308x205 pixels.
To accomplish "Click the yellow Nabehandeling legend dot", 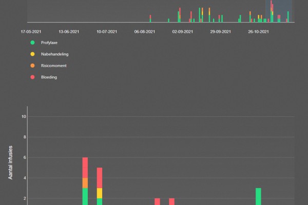I will click(x=33, y=54).
